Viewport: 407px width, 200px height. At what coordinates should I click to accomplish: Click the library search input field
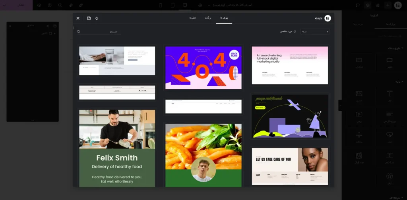tap(101, 32)
